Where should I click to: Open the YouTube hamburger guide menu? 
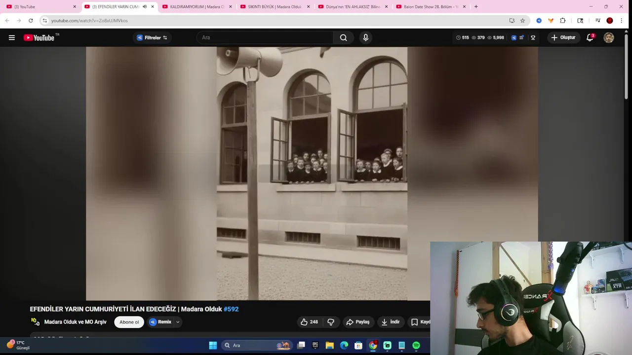pos(12,37)
